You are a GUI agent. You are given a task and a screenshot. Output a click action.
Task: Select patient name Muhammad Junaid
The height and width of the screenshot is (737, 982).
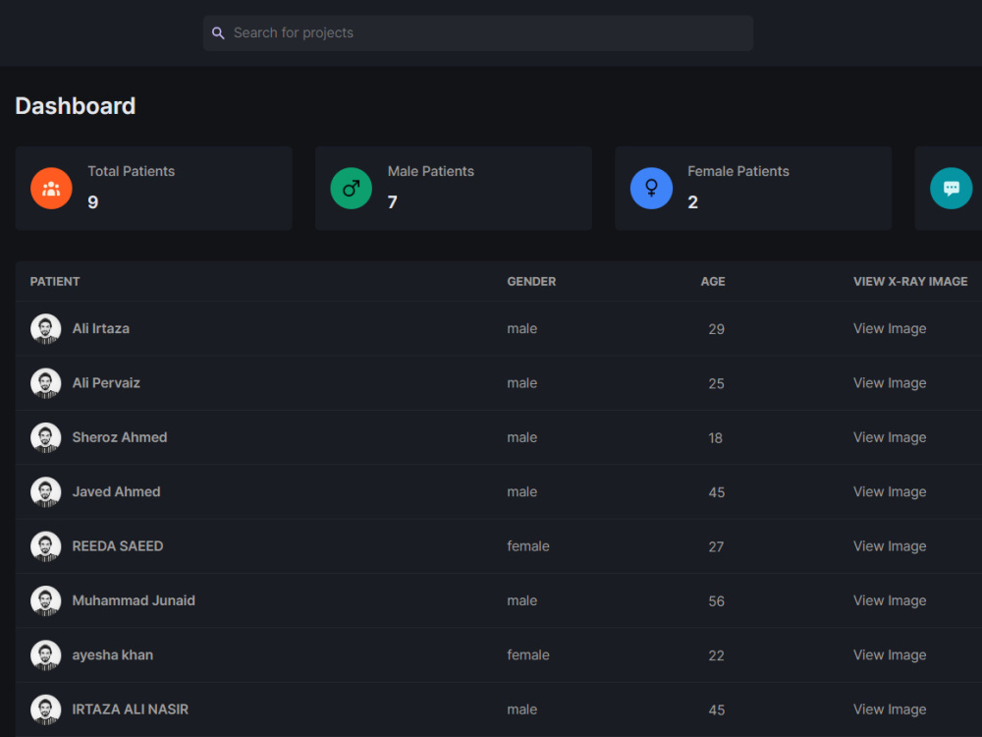coord(134,600)
